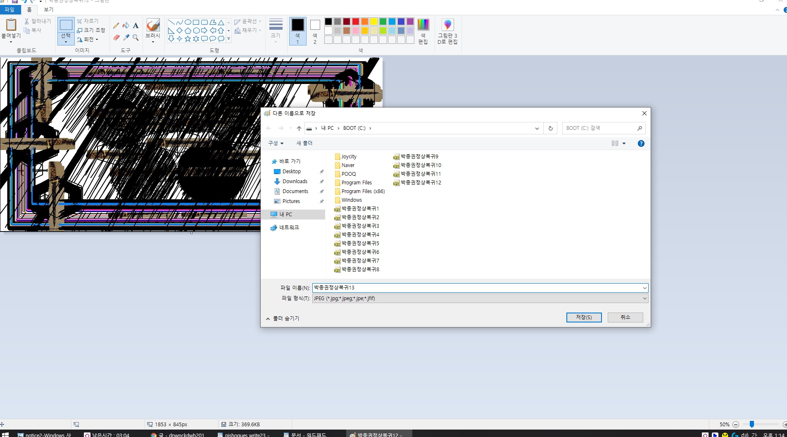787x437 pixels.
Task: Select file 박종권정상복귀12
Action: [x=418, y=182]
